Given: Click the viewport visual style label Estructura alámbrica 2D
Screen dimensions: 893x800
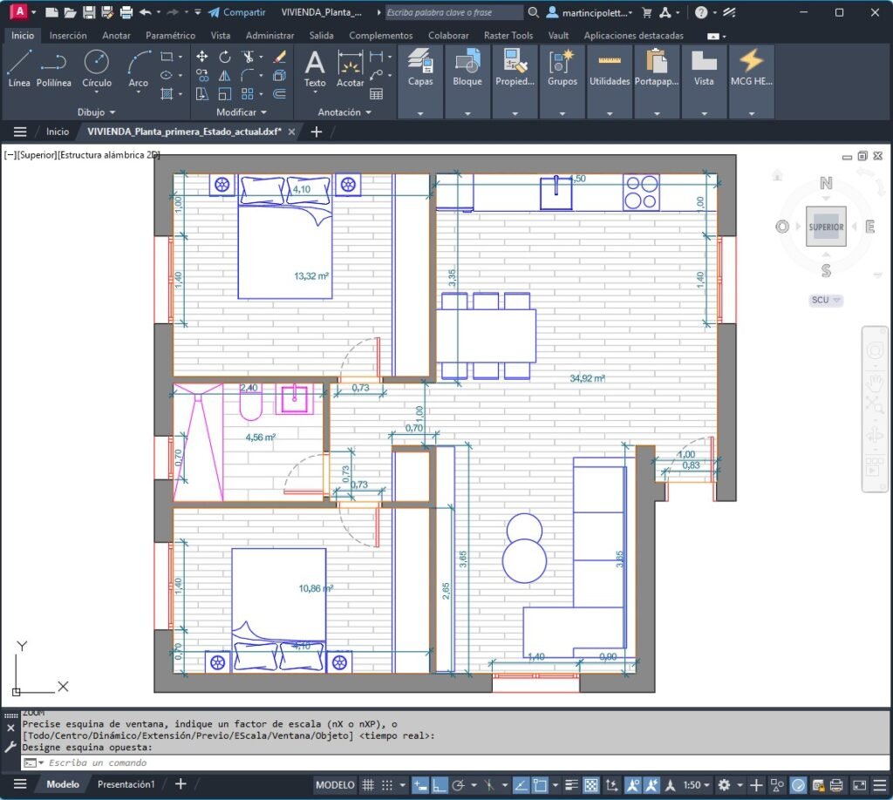Looking at the screenshot, I should 109,155.
